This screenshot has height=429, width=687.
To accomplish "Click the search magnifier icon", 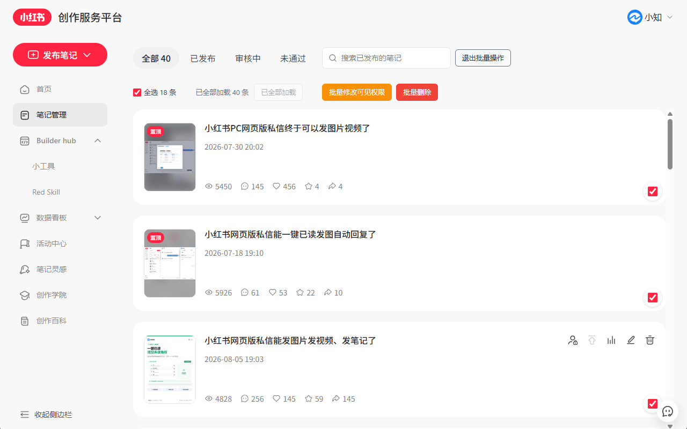I will 333,58.
